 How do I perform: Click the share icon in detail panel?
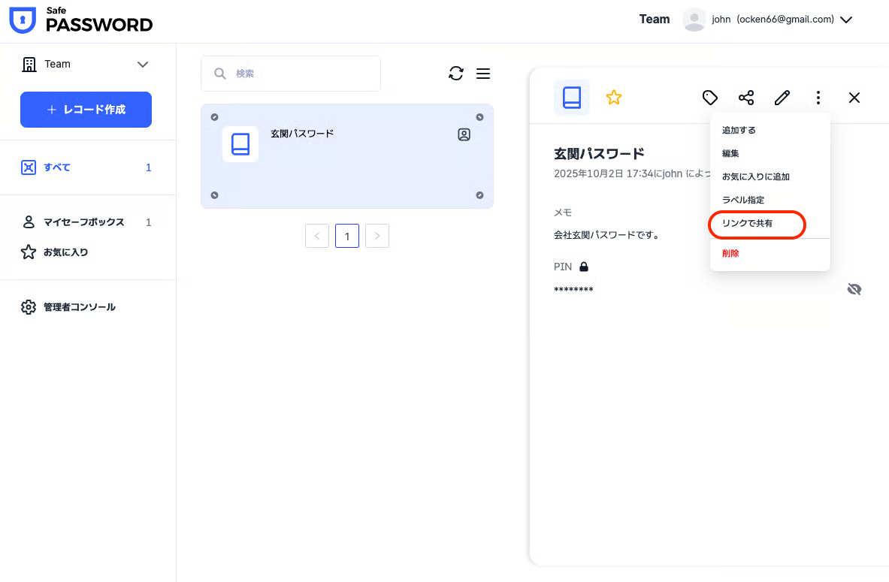point(745,98)
